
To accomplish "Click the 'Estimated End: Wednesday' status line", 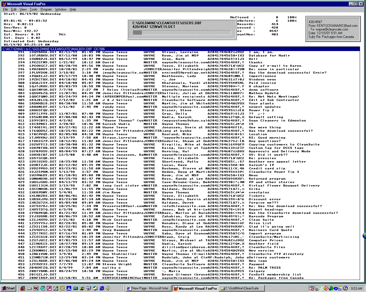I will [x=31, y=41].
